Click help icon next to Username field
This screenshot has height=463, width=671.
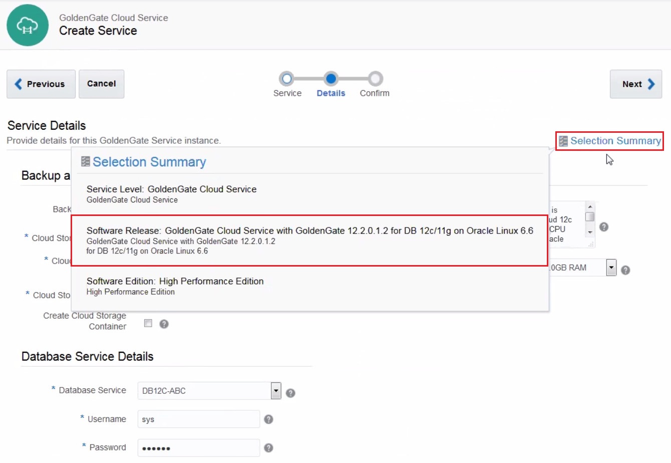(x=268, y=419)
